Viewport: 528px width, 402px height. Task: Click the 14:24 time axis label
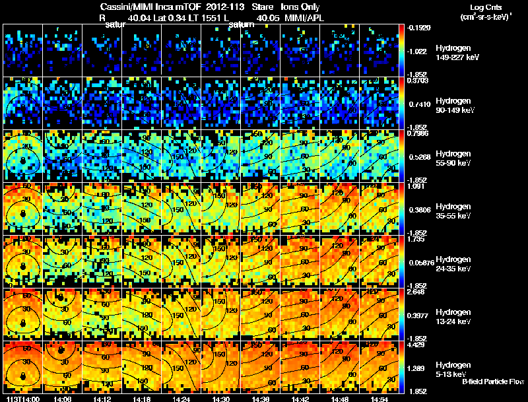[x=181, y=399]
